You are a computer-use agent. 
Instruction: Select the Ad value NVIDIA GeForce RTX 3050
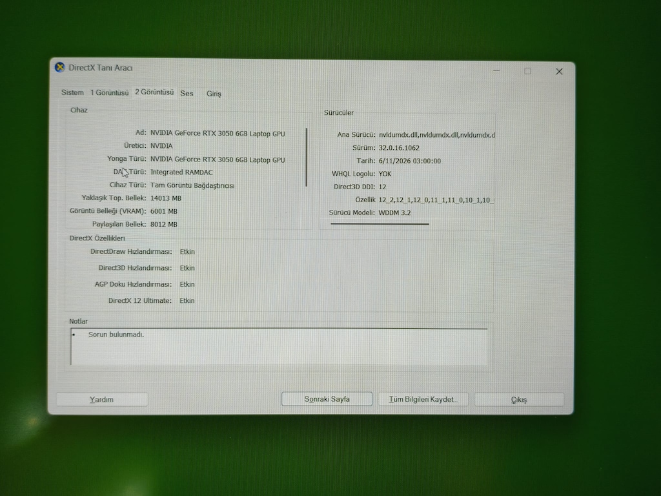[x=218, y=133]
